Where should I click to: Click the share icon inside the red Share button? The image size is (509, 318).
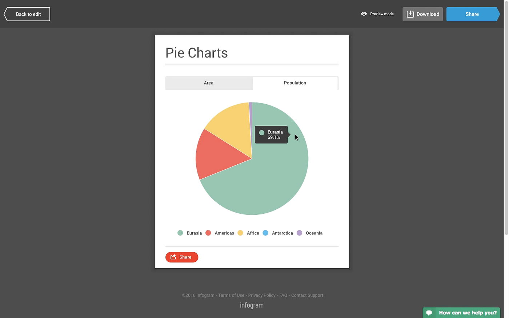173,257
